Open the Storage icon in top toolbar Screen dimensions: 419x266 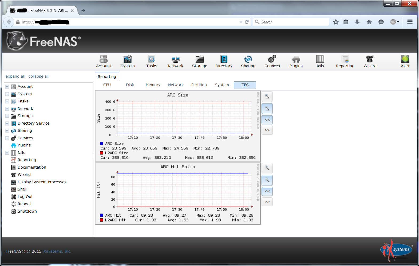199,61
